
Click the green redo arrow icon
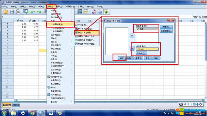click(x=39, y=12)
